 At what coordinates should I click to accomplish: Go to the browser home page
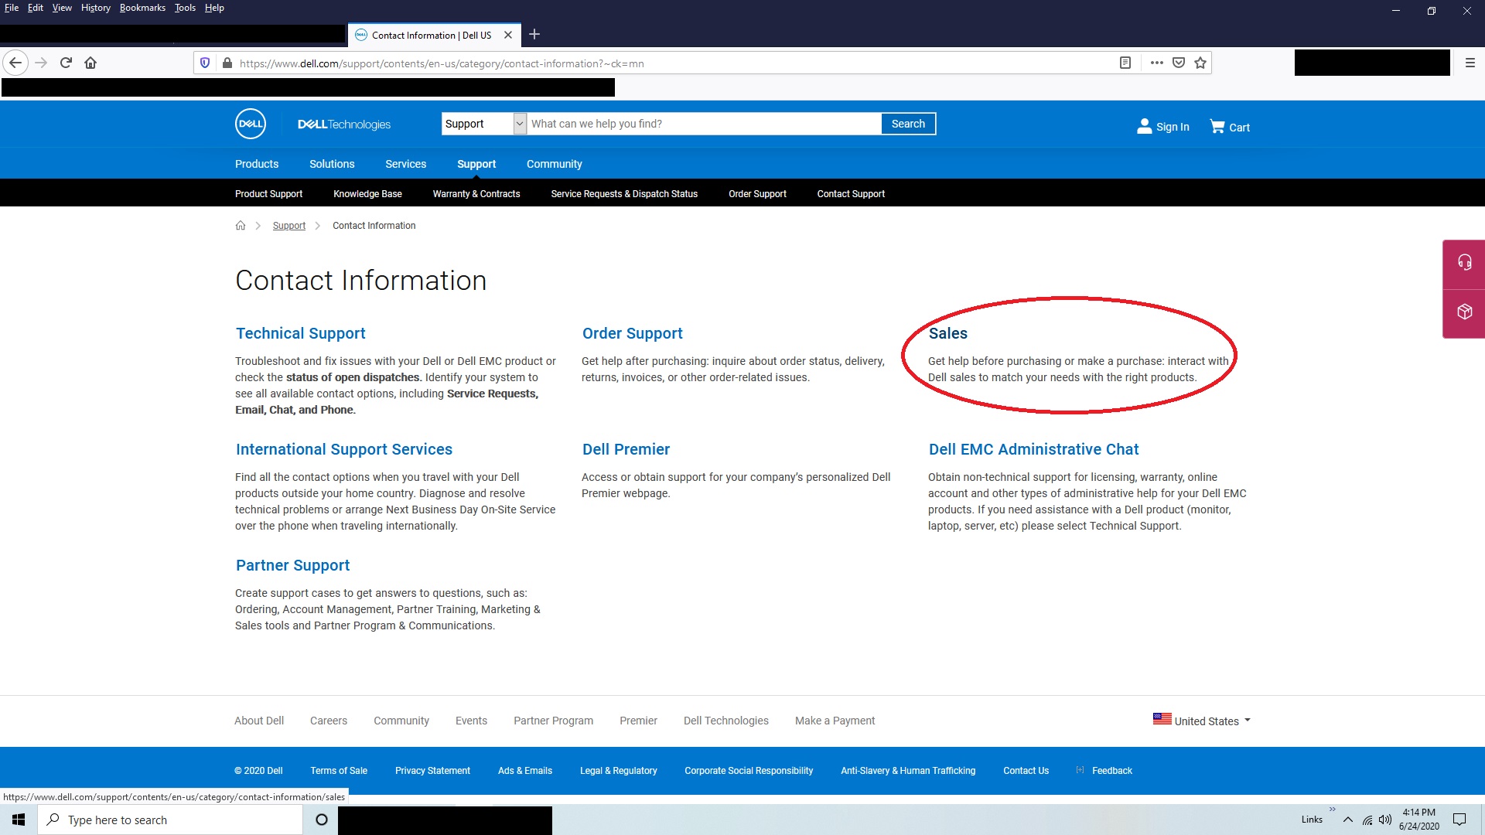click(x=90, y=63)
